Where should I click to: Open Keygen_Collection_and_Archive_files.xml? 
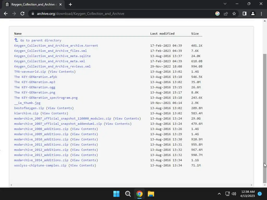[50, 51]
